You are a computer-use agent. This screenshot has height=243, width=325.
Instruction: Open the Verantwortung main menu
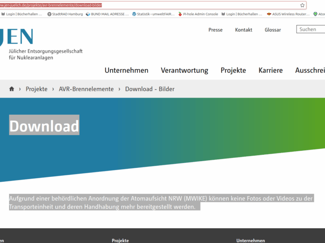185,70
